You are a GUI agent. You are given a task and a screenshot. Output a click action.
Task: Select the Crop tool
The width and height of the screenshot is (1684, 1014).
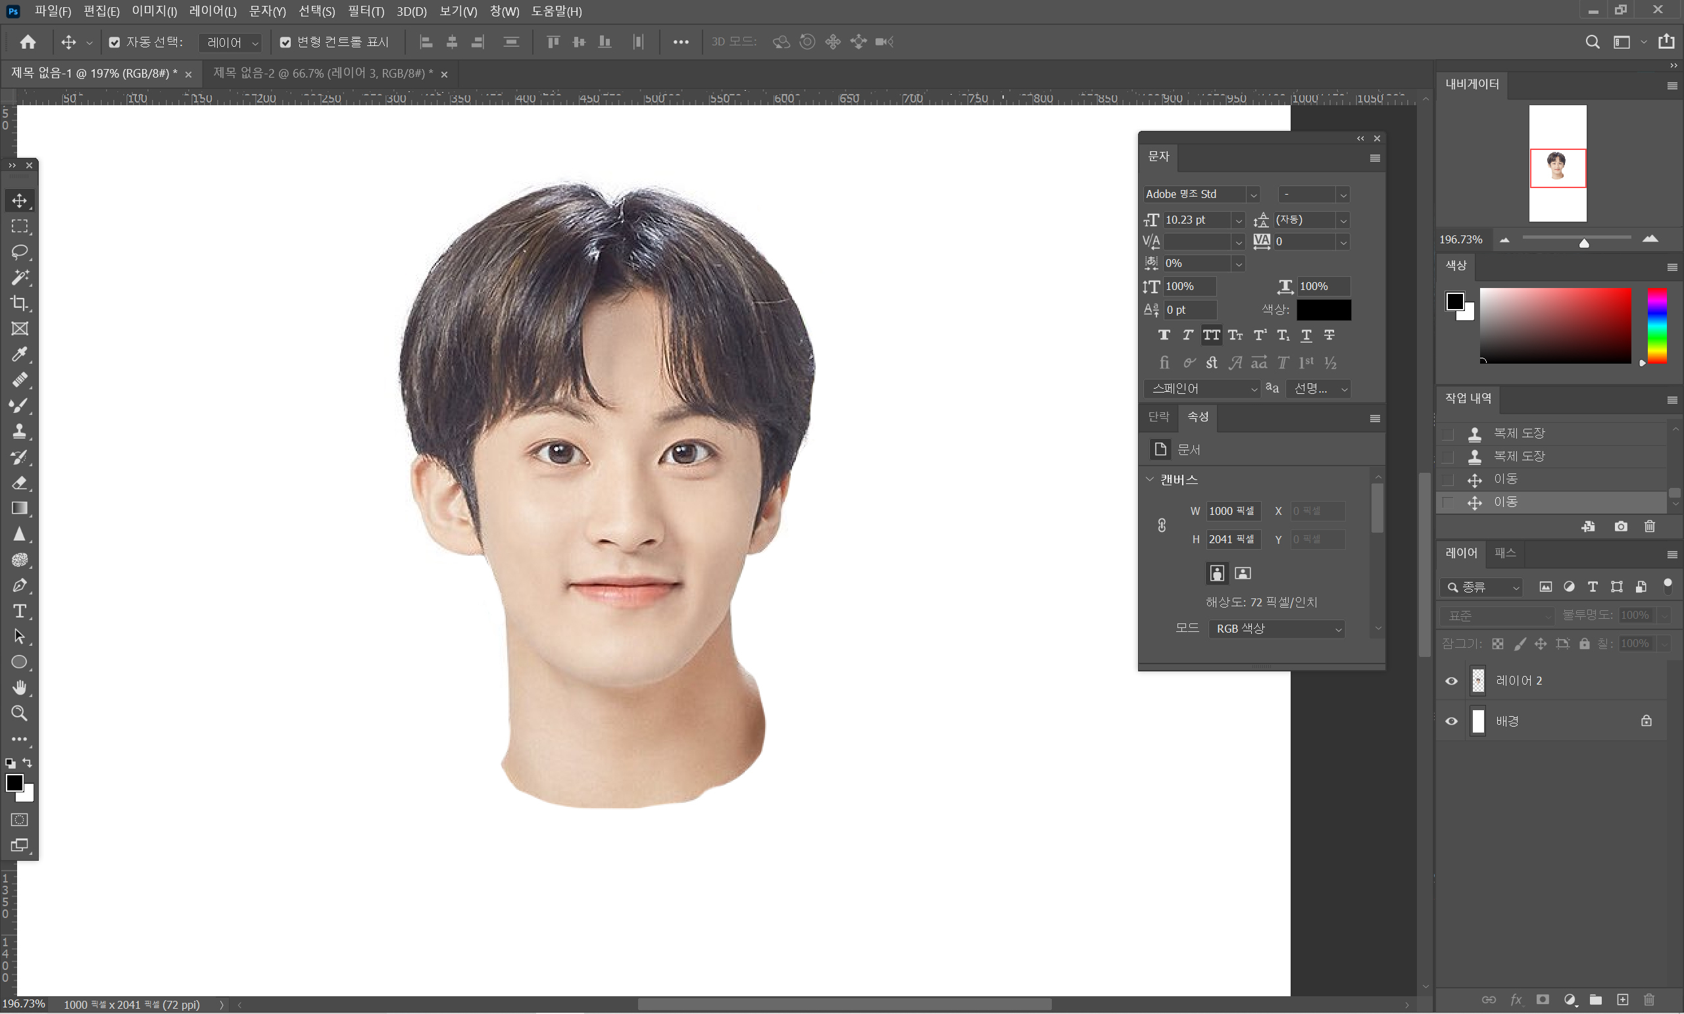[x=19, y=303]
